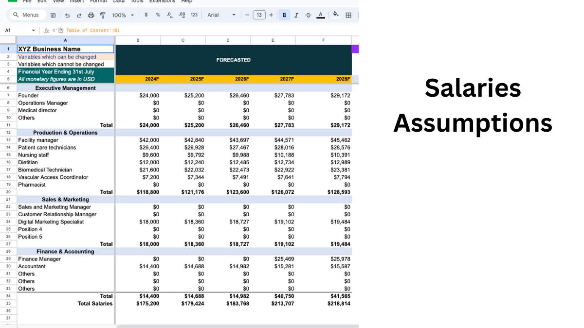Screen dimensions: 584x328
Task: Redo the last action
Action: (79, 15)
